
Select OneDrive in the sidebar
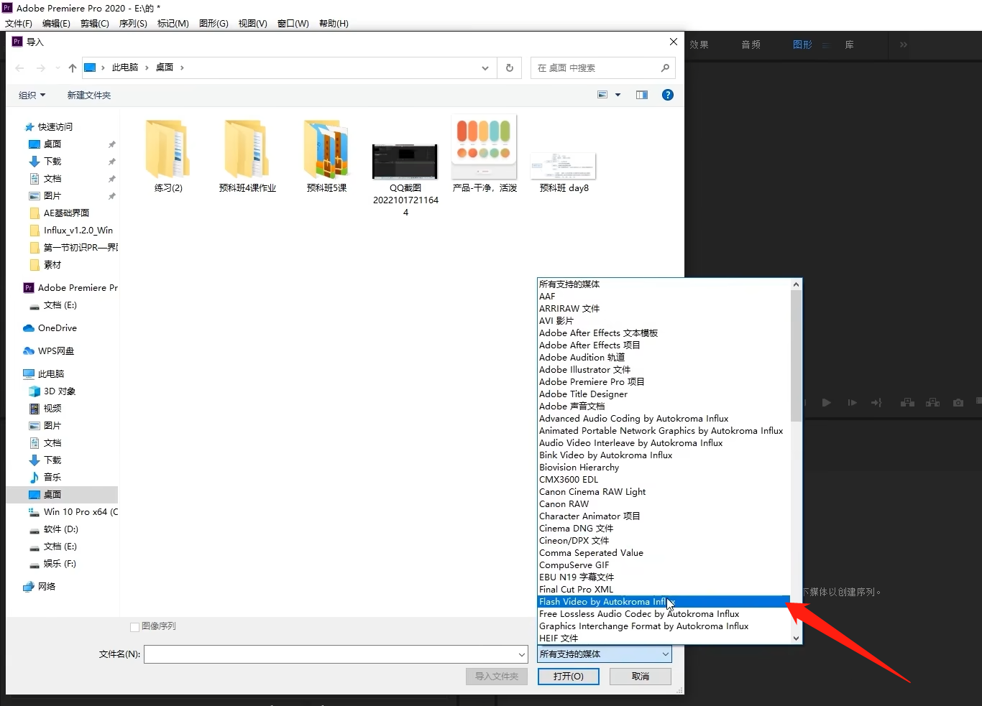[58, 328]
